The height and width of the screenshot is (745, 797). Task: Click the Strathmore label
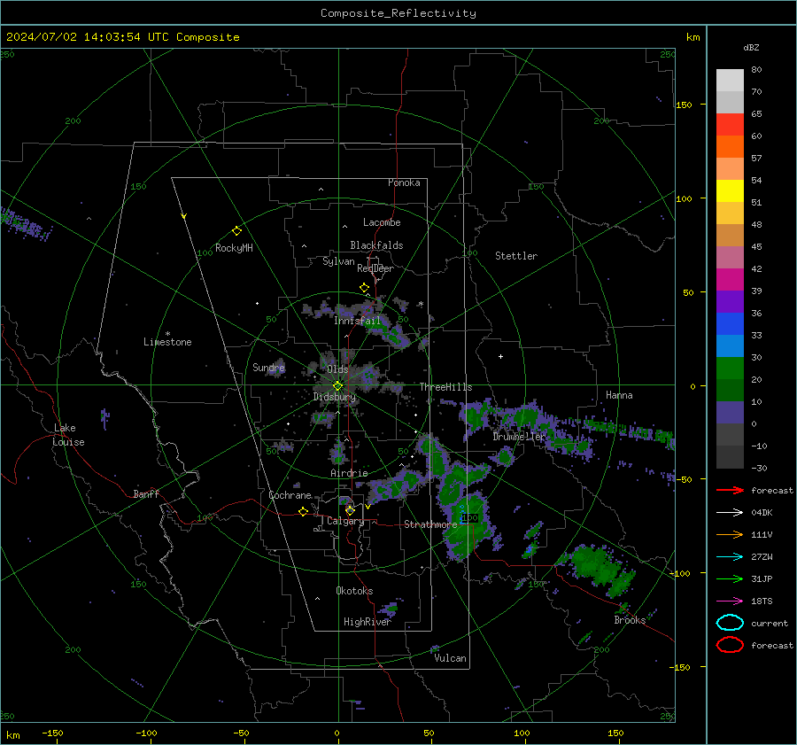[x=430, y=524]
